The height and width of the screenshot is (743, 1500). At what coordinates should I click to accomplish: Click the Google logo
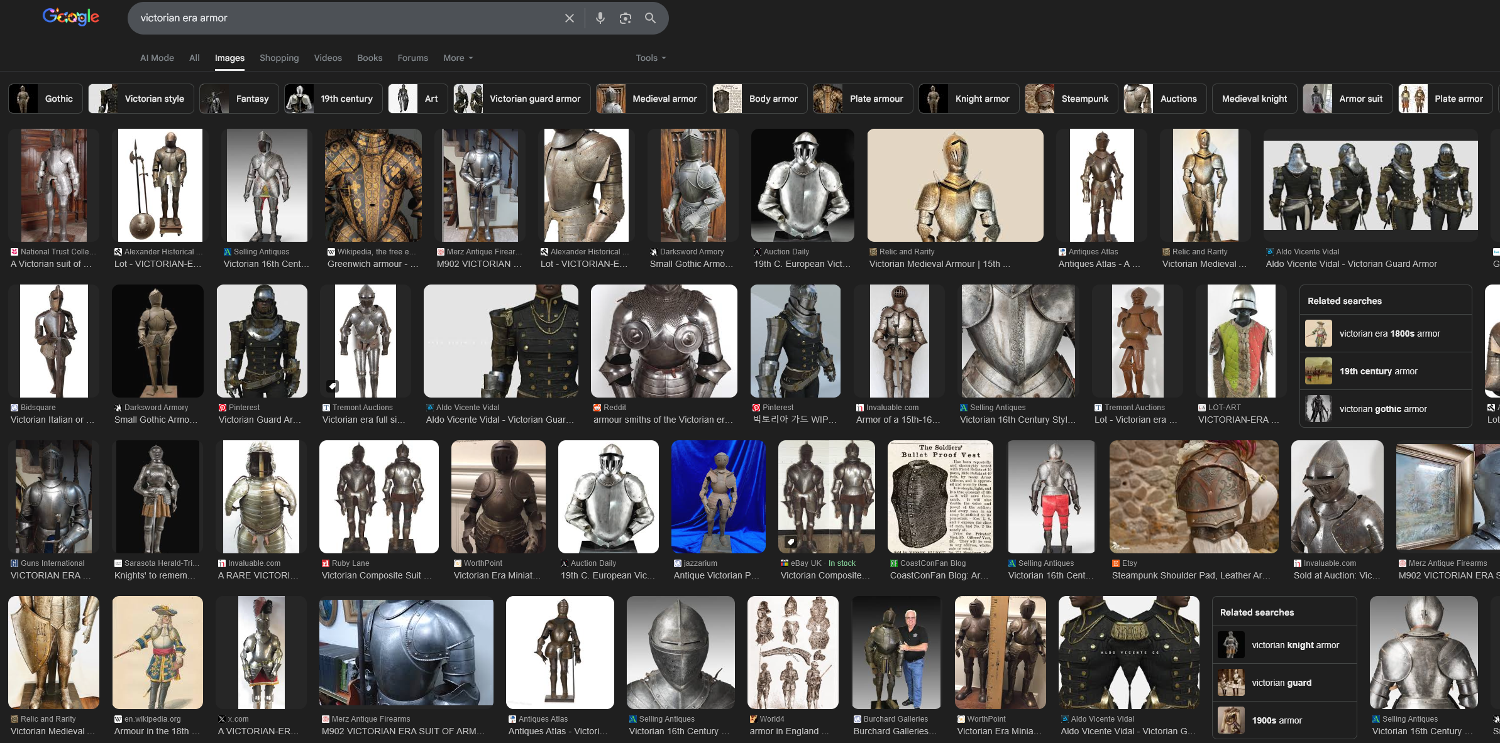click(x=70, y=17)
